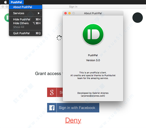The image size is (146, 128).
Task: Open the Services submenu
Action: point(26,13)
